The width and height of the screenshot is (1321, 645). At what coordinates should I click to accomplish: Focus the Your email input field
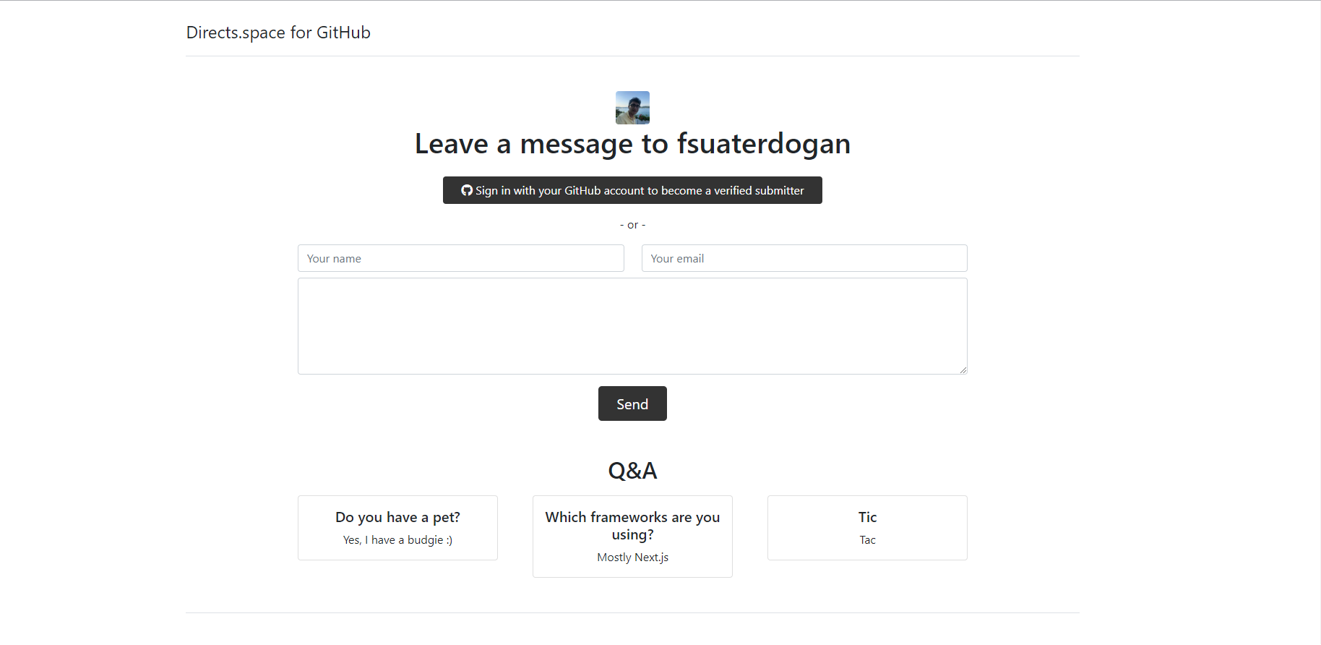[x=804, y=258]
